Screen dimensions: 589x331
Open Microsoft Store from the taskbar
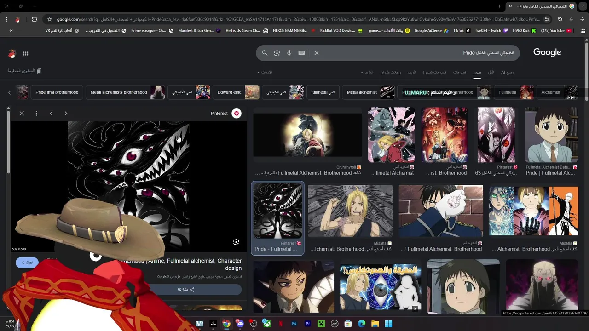click(x=348, y=324)
